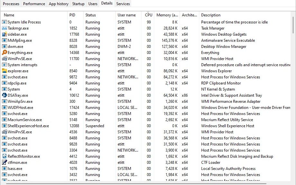Click the WmiPrvSE.exe icon with PID 4536
296x185 pixels.
[4, 132]
